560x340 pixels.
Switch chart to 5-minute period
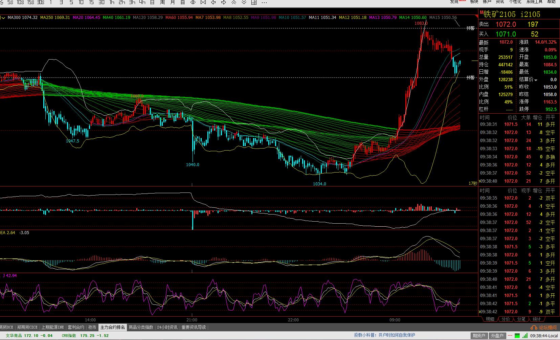pyautogui.click(x=71, y=2)
